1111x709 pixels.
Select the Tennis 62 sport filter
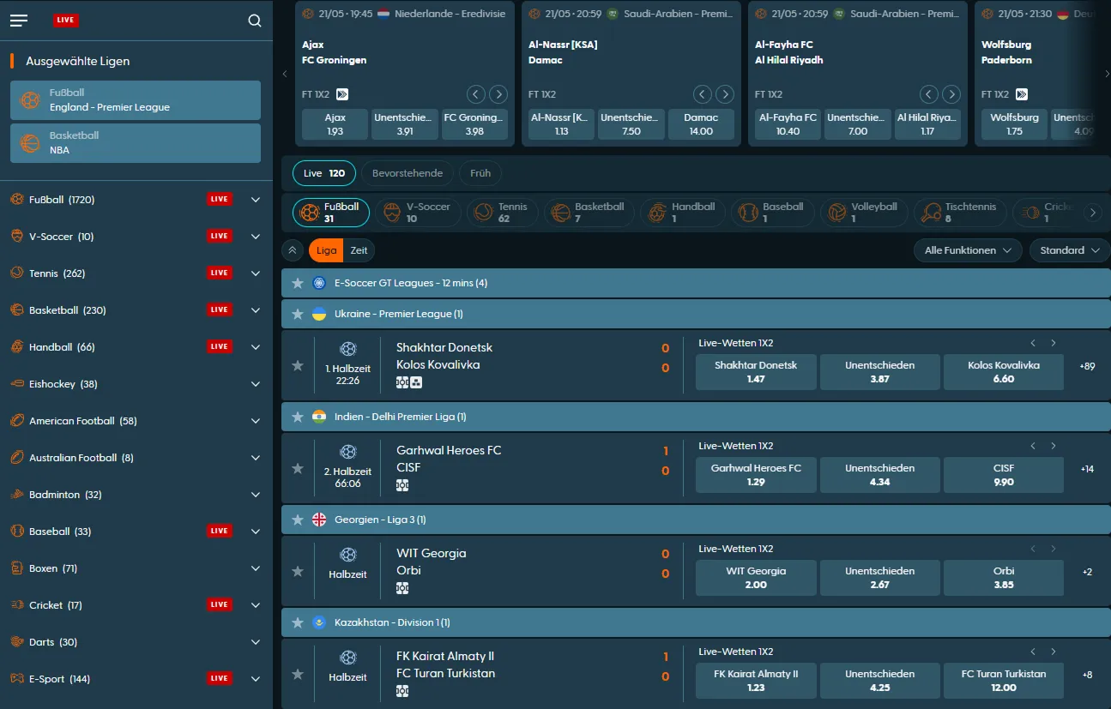point(503,213)
